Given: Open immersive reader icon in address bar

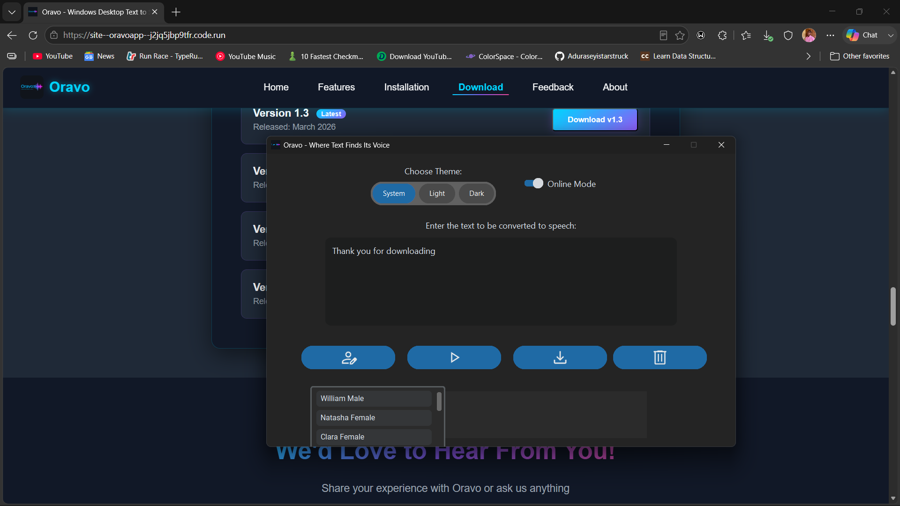Looking at the screenshot, I should 663,35.
